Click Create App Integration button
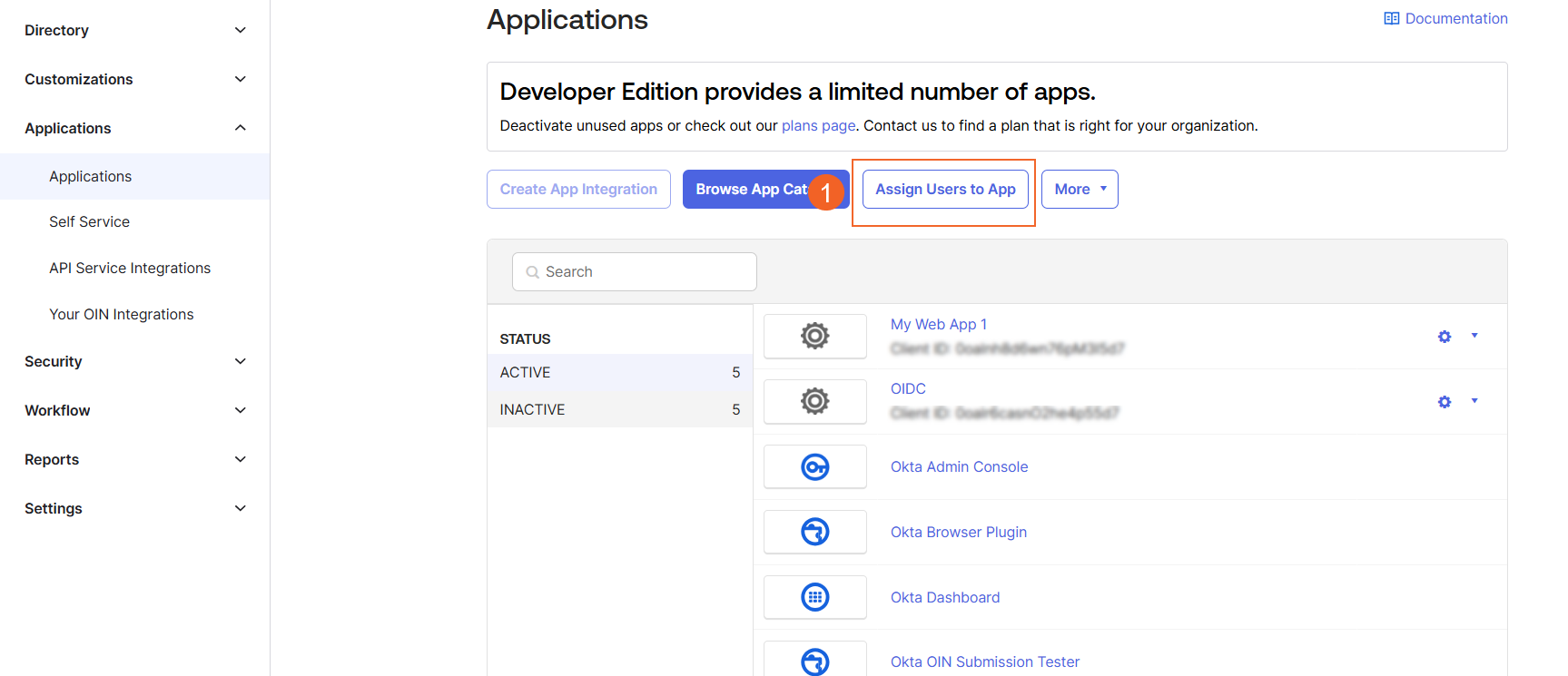The image size is (1568, 676). (x=578, y=189)
